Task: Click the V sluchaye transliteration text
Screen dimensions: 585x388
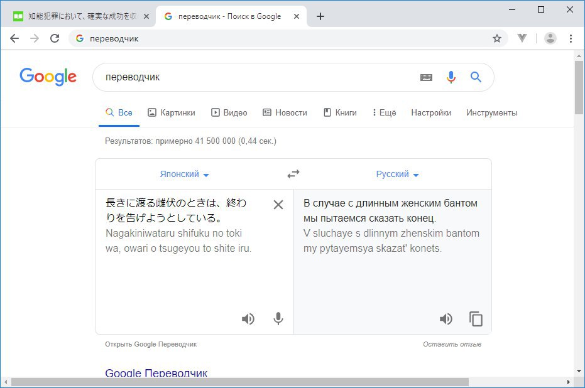Action: coord(391,241)
